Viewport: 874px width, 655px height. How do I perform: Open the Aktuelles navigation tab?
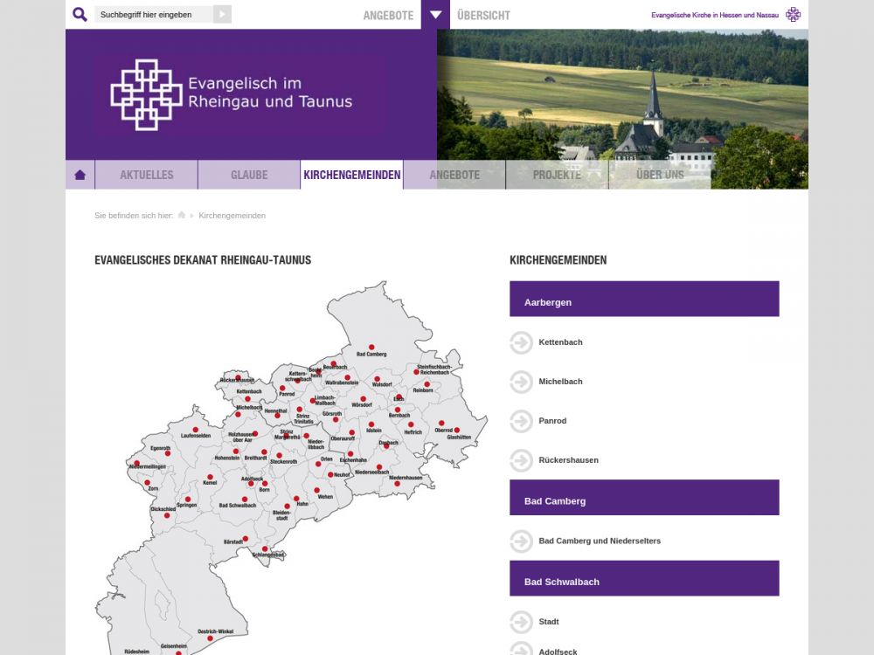pyautogui.click(x=147, y=175)
